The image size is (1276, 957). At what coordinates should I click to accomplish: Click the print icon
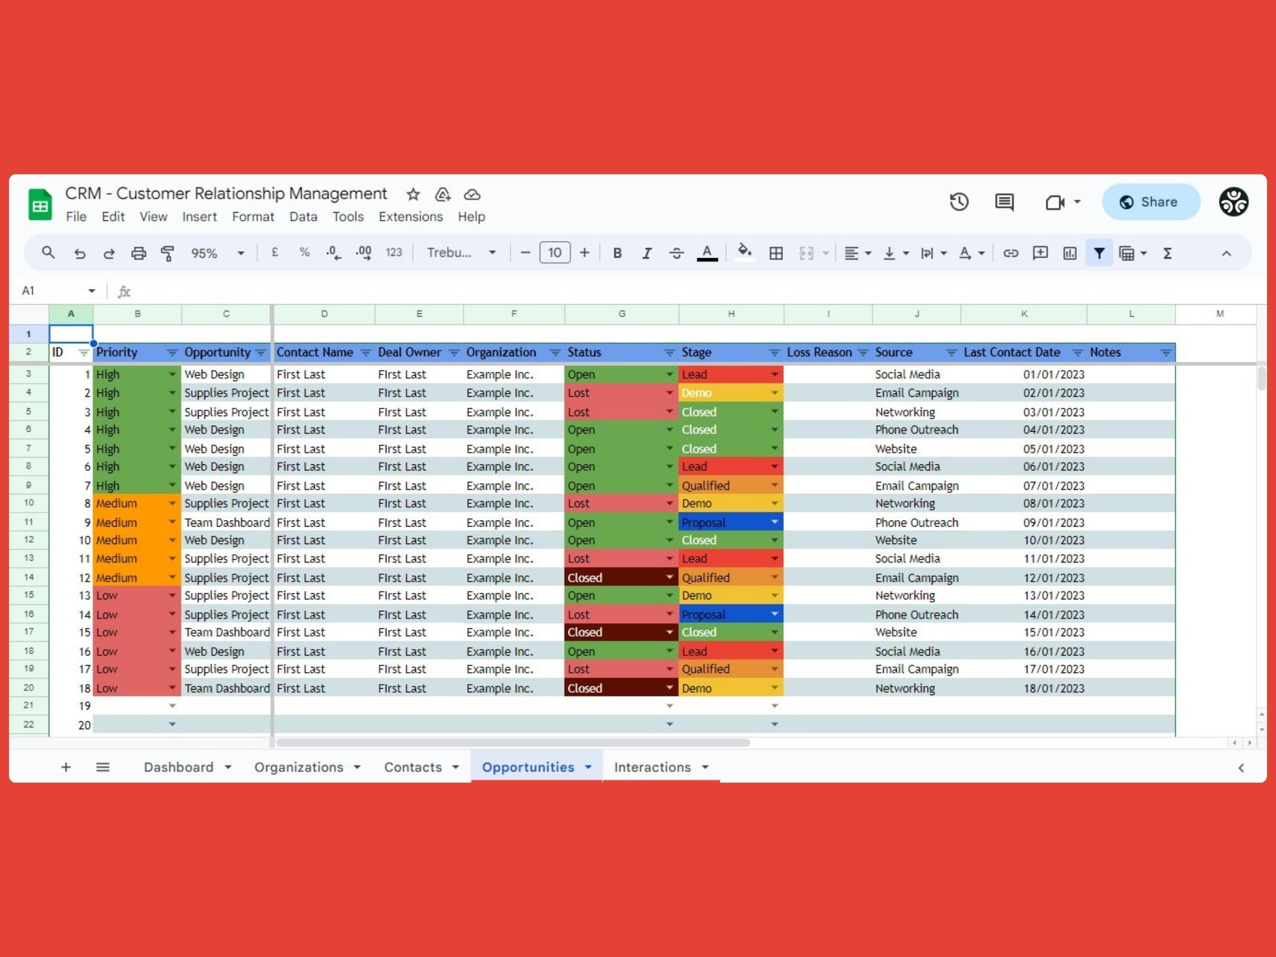pyautogui.click(x=138, y=253)
